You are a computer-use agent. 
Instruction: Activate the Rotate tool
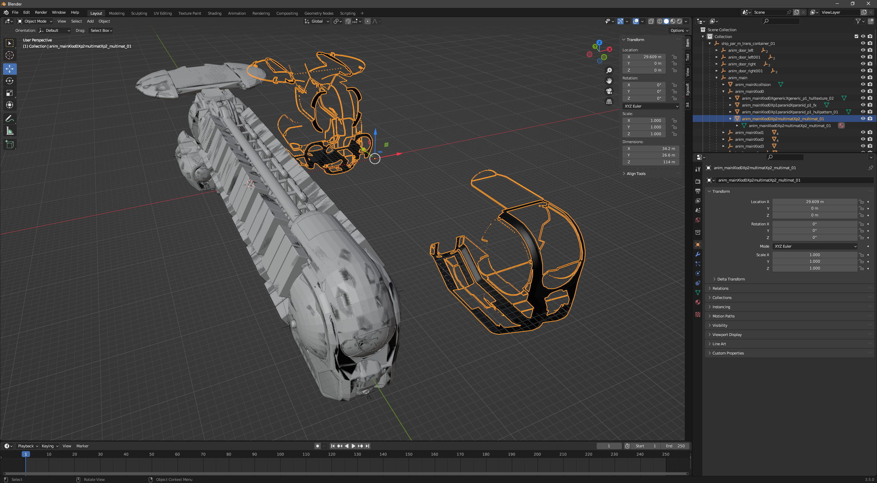(x=10, y=81)
